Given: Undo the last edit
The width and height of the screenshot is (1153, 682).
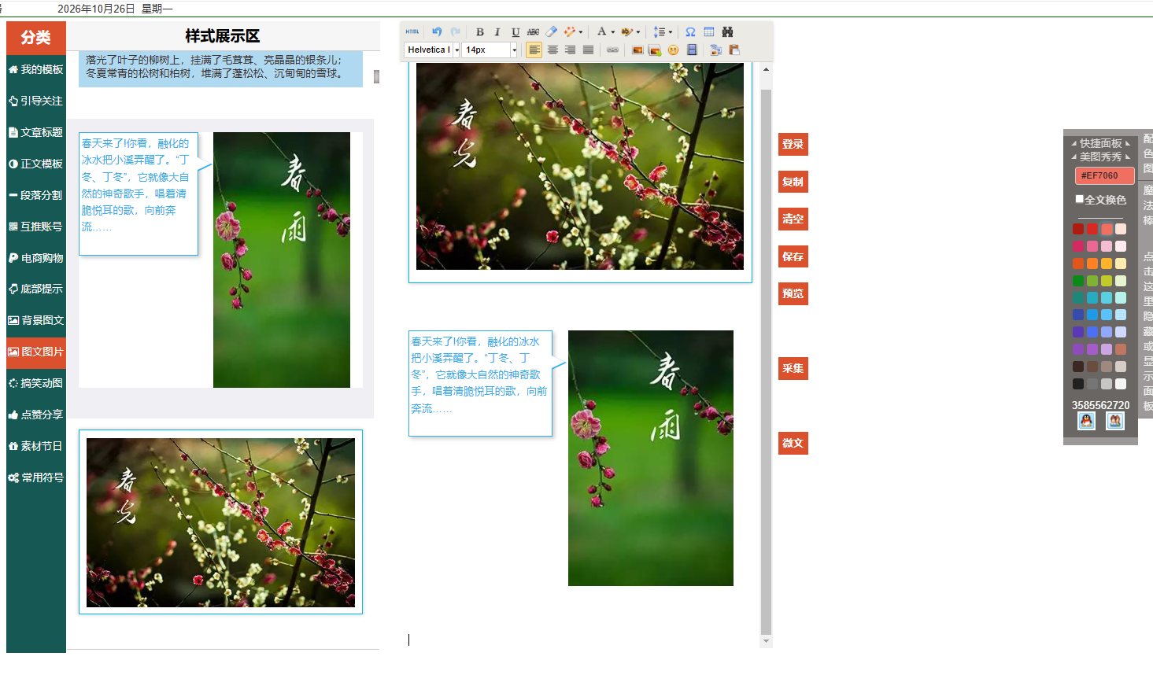Looking at the screenshot, I should [437, 31].
